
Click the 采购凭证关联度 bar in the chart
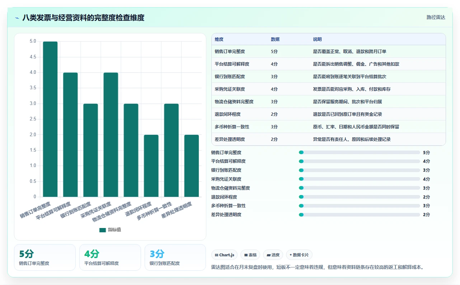point(111,135)
